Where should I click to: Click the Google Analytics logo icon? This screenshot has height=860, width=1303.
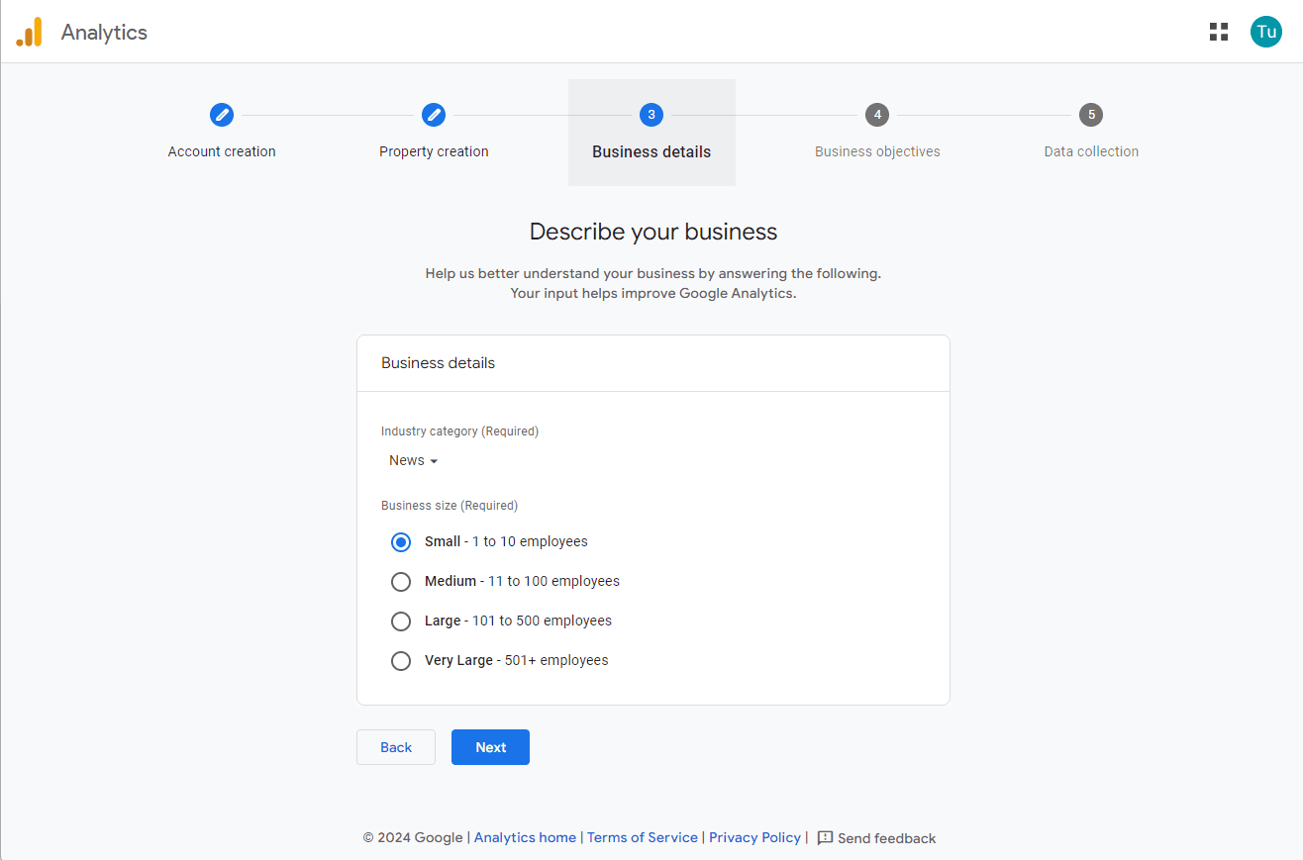click(30, 32)
